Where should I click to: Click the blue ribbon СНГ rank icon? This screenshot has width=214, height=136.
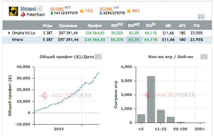point(101,13)
